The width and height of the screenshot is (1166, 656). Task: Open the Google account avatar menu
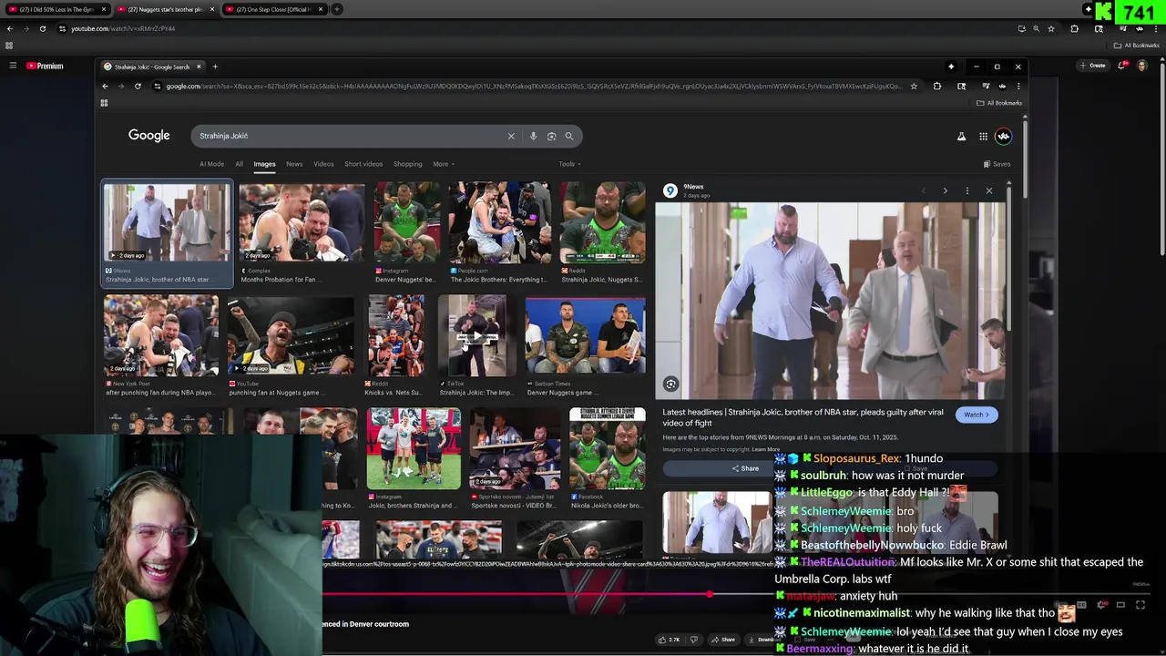(x=1003, y=137)
